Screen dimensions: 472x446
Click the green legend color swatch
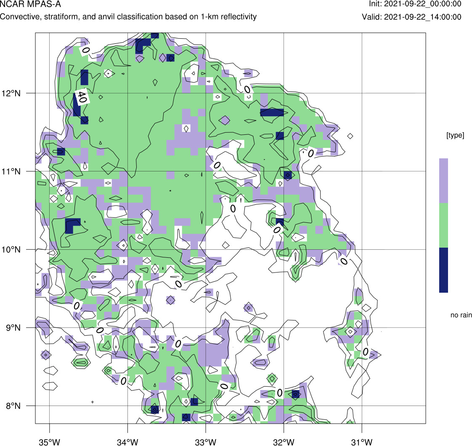click(x=443, y=225)
